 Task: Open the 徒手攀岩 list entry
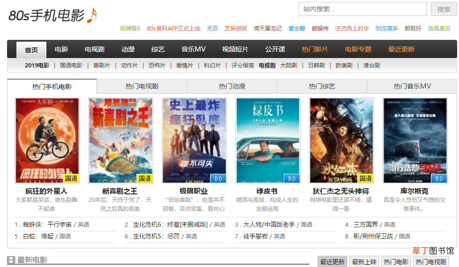(256, 236)
